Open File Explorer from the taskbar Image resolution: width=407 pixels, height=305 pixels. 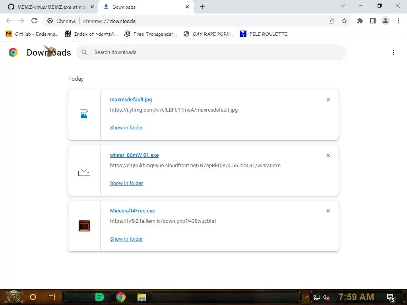142,297
